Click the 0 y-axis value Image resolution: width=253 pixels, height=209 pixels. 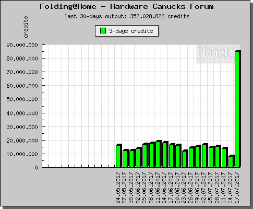(x=36, y=168)
